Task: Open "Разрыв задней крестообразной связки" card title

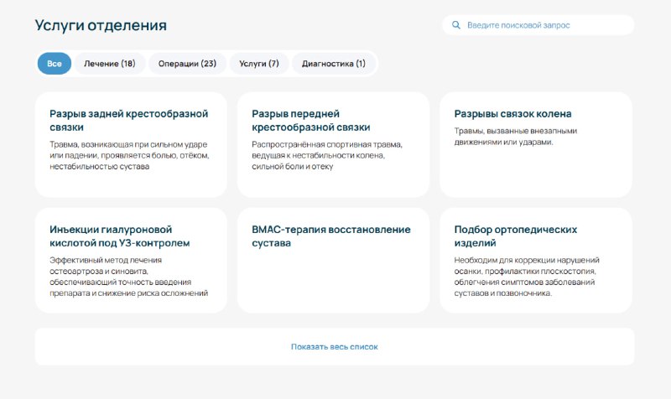Action: pos(129,121)
